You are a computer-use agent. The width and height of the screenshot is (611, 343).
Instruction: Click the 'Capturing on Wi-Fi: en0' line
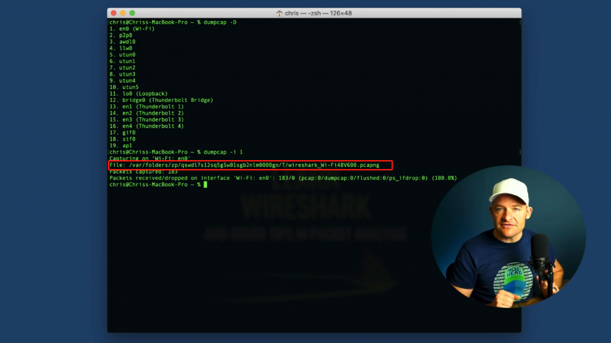(150, 158)
